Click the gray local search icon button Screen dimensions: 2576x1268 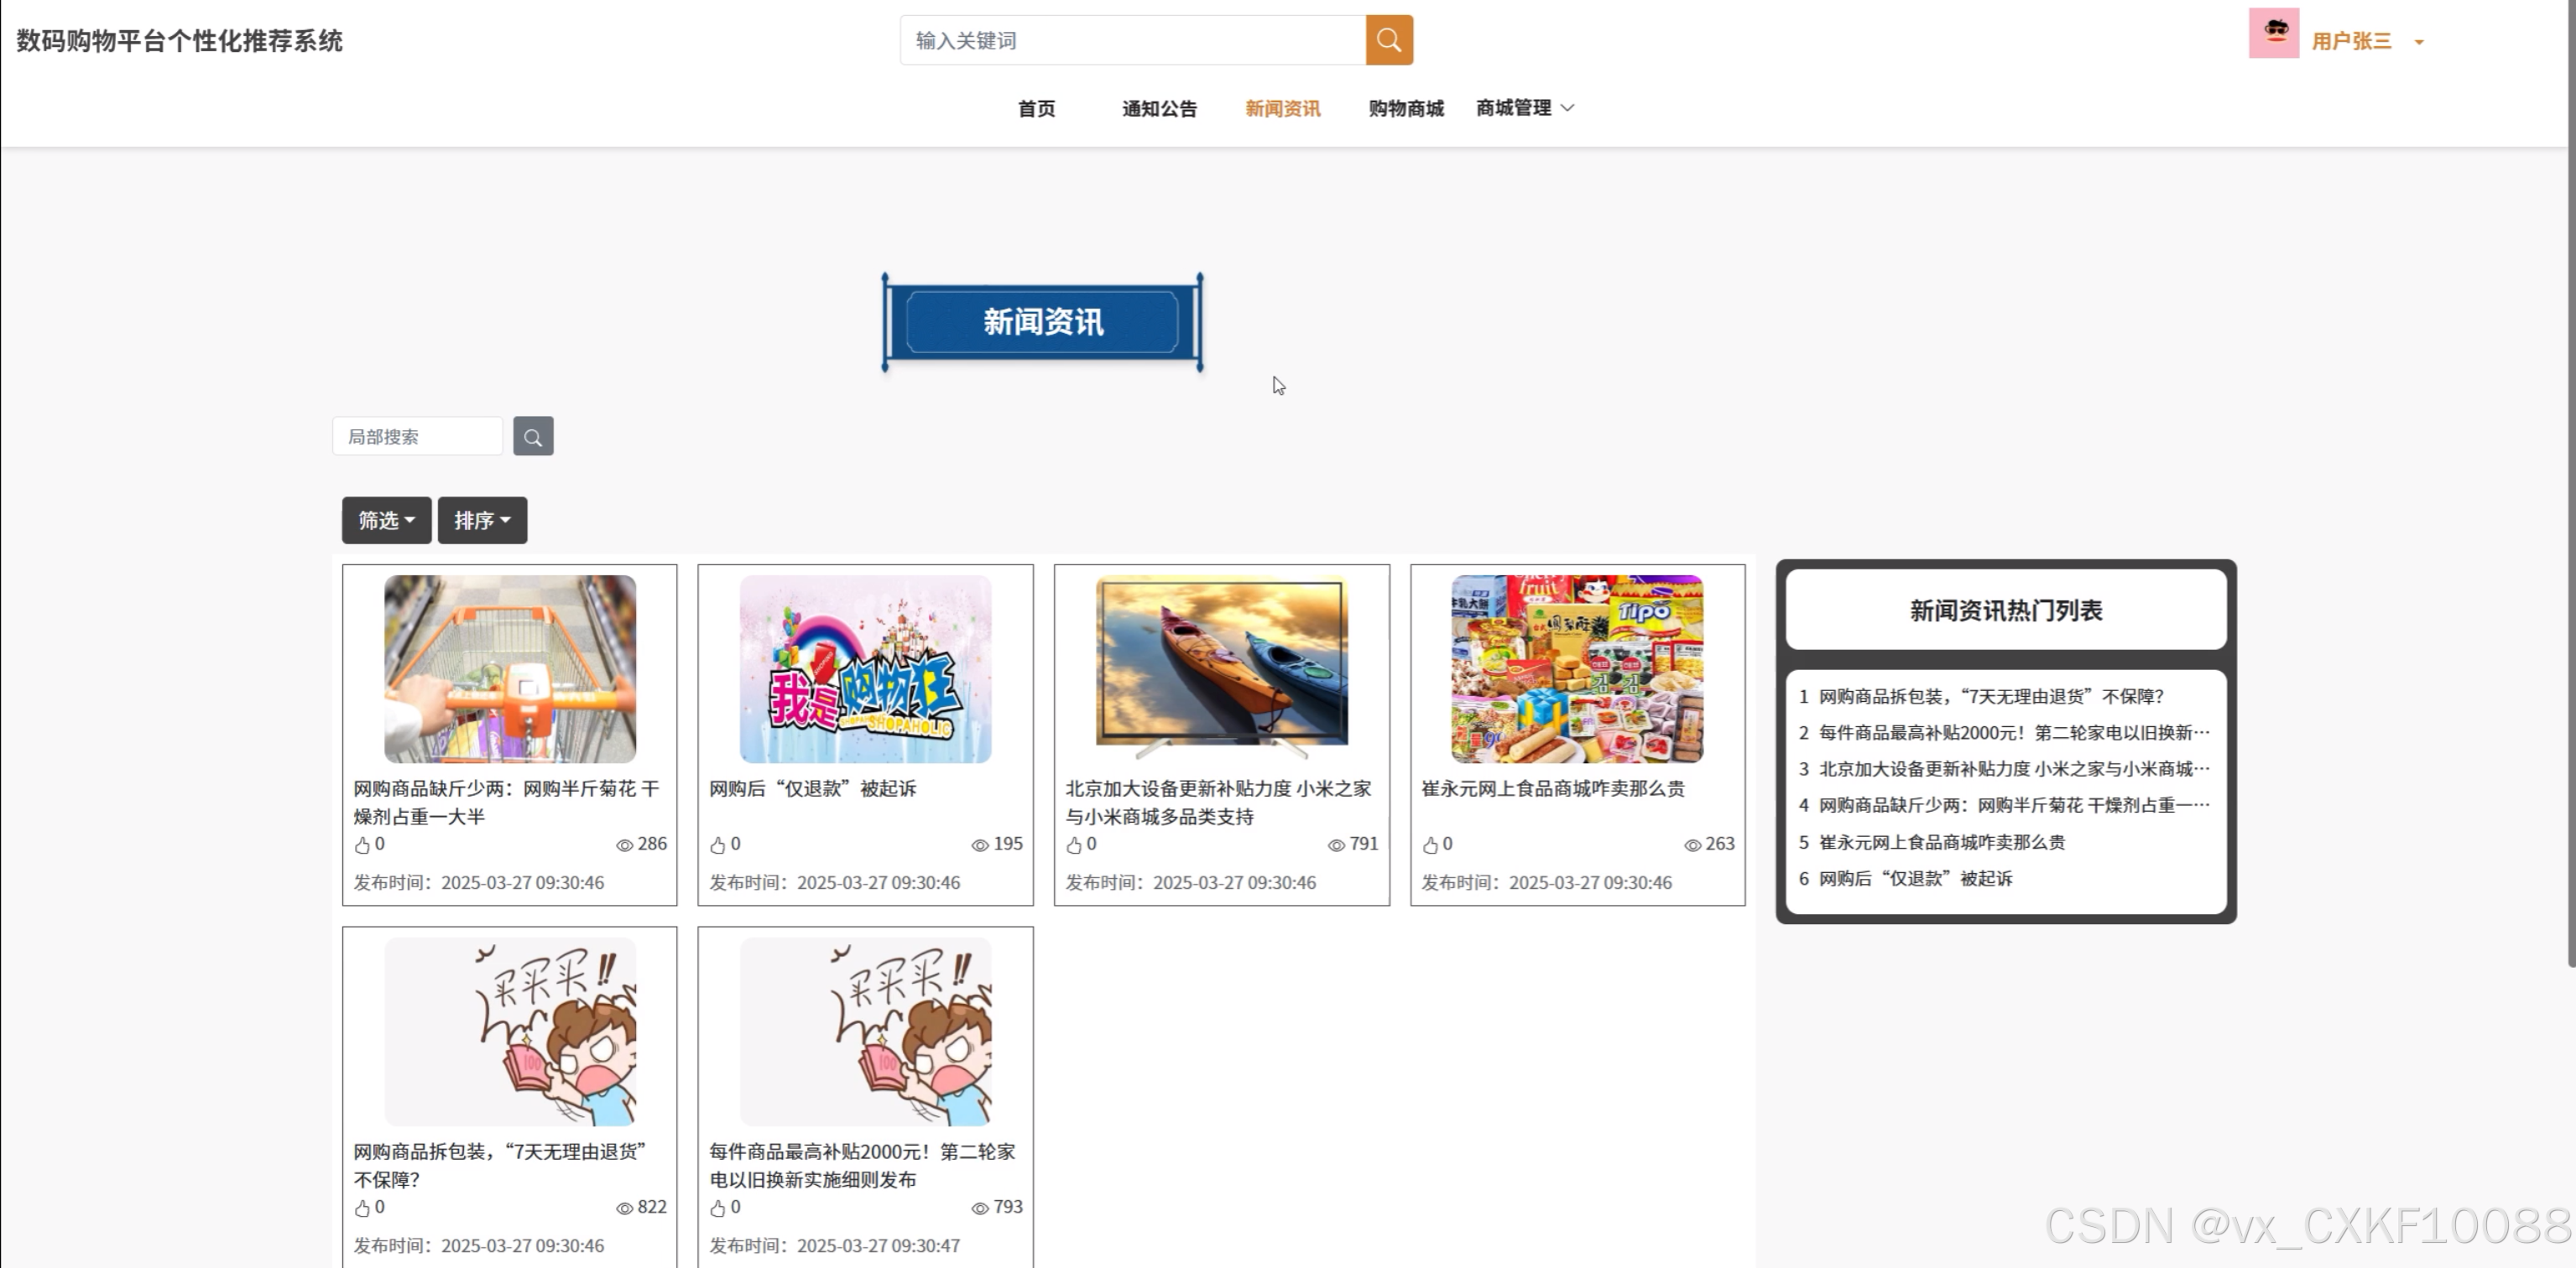click(x=533, y=437)
